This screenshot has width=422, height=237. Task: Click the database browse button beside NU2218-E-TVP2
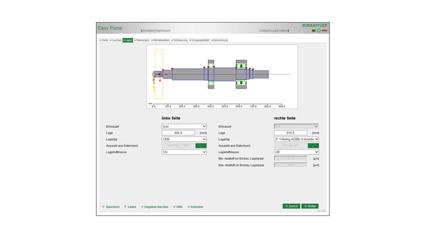201,146
